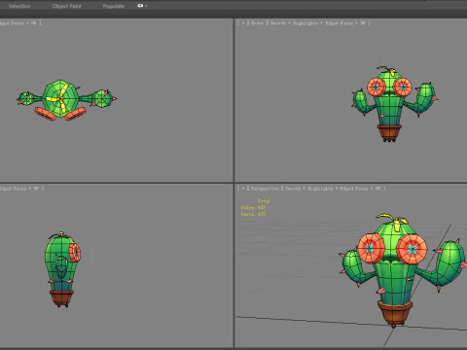Viewport: 467px width, 350px height.
Task: Select the side-view cactus in bottom-left viewport
Action: pyautogui.click(x=62, y=269)
